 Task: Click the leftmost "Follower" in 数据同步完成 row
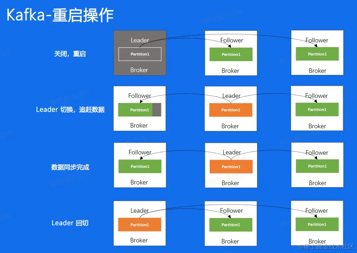point(140,152)
